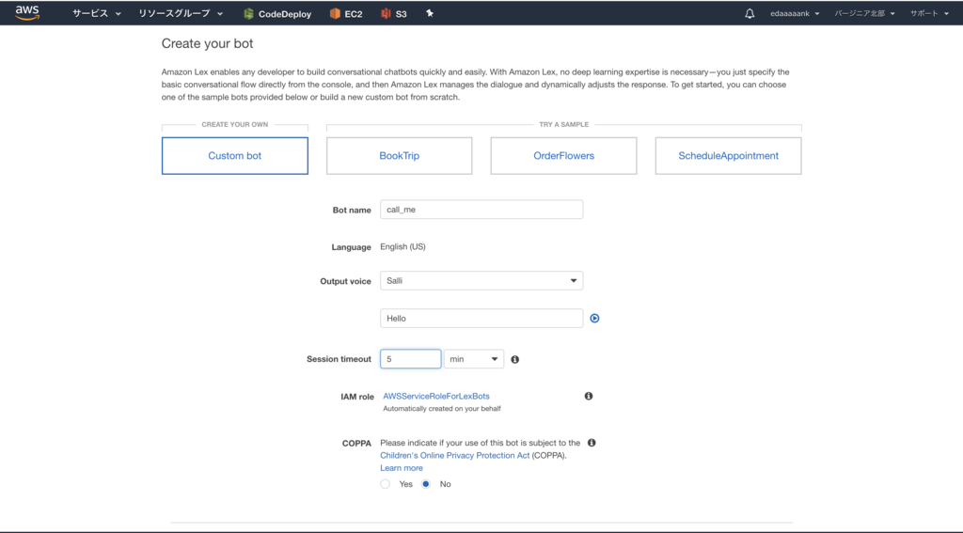Click the Bot name input field
The image size is (963, 533).
(x=481, y=210)
